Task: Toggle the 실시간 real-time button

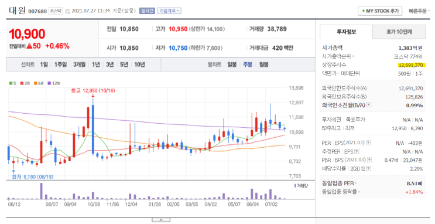Action: tap(147, 11)
